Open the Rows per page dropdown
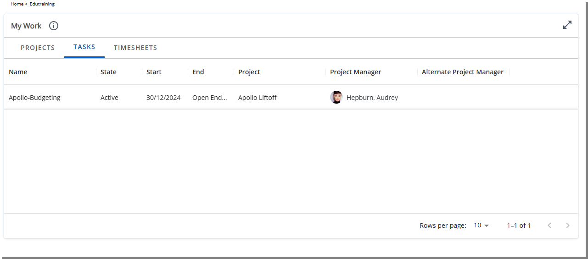Screen dimensions: 588x259 481,226
